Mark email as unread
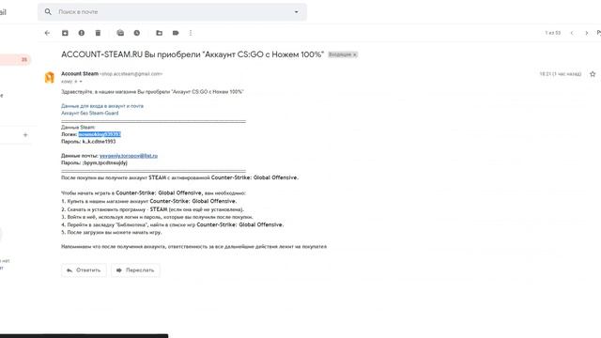 pos(120,33)
